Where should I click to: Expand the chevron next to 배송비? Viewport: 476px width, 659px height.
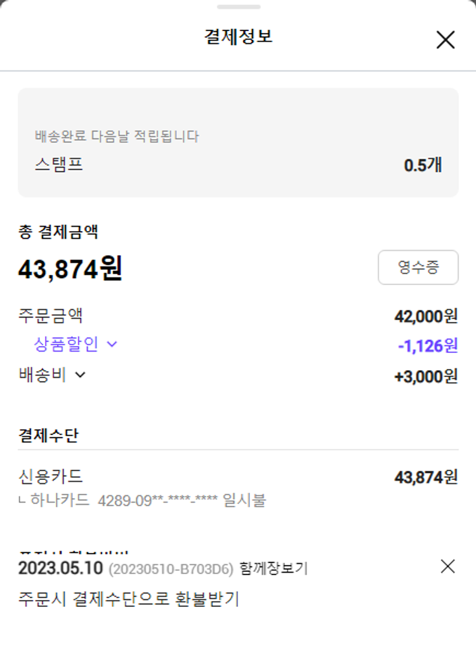click(80, 375)
